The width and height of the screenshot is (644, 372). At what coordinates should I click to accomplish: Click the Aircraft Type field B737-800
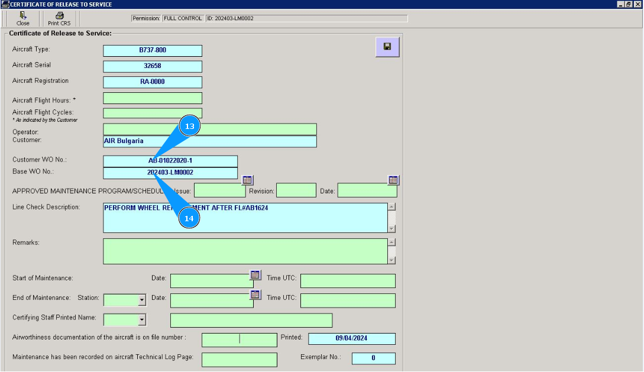coord(153,50)
